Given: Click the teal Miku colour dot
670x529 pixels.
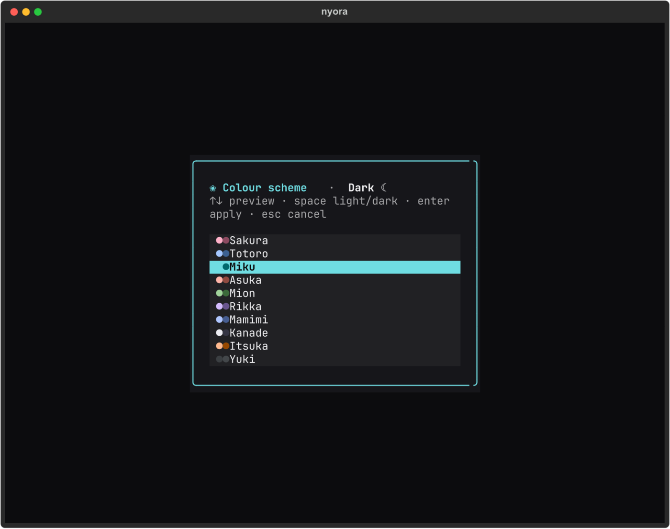Looking at the screenshot, I should [226, 267].
